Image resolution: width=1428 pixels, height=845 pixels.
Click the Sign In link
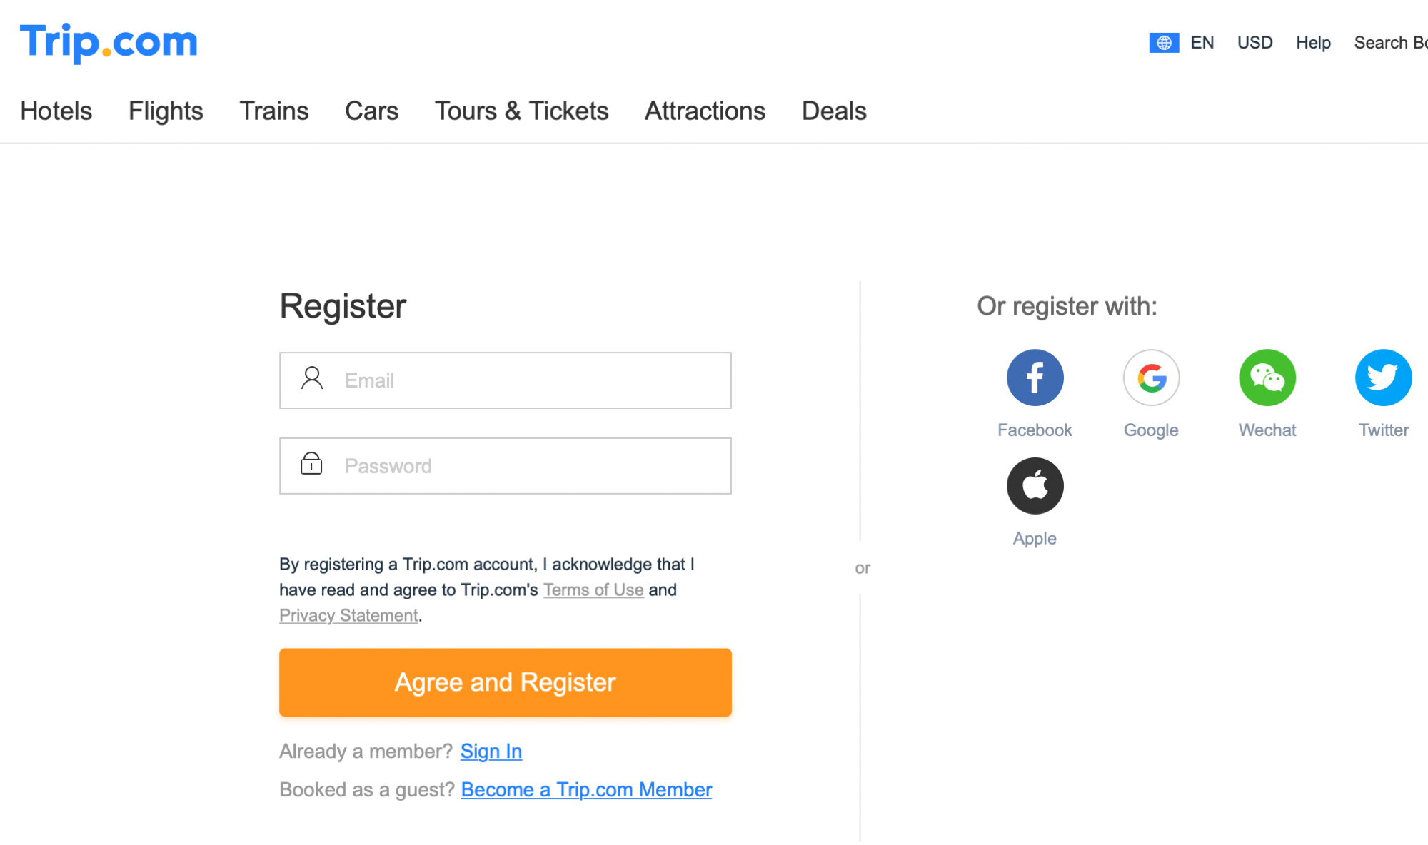point(491,752)
